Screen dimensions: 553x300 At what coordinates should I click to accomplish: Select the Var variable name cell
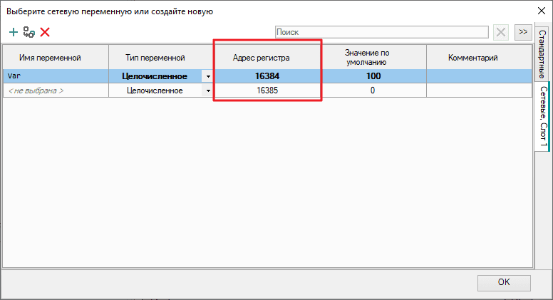click(x=56, y=76)
